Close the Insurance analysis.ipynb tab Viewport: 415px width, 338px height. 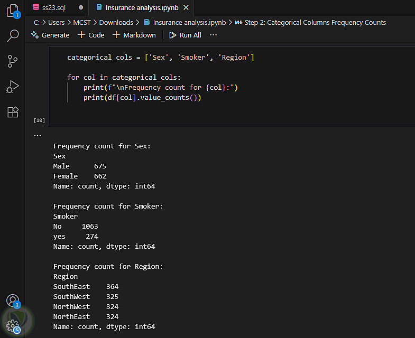(186, 7)
